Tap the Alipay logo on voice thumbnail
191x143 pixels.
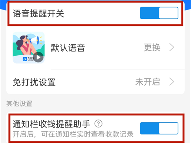(x=25, y=59)
